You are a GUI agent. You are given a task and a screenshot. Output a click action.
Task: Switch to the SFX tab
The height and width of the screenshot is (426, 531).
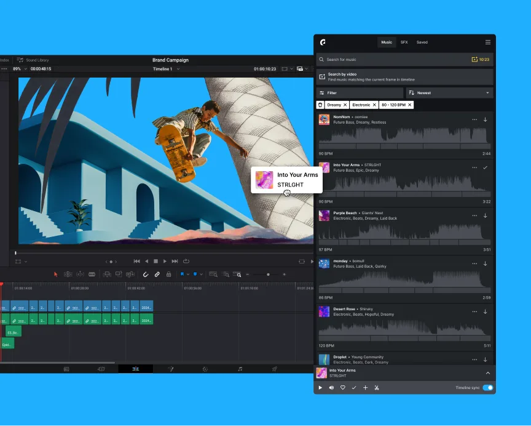coord(404,42)
